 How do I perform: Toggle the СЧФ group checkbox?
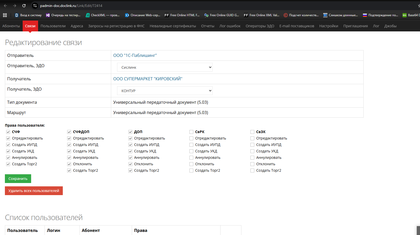tap(8, 132)
